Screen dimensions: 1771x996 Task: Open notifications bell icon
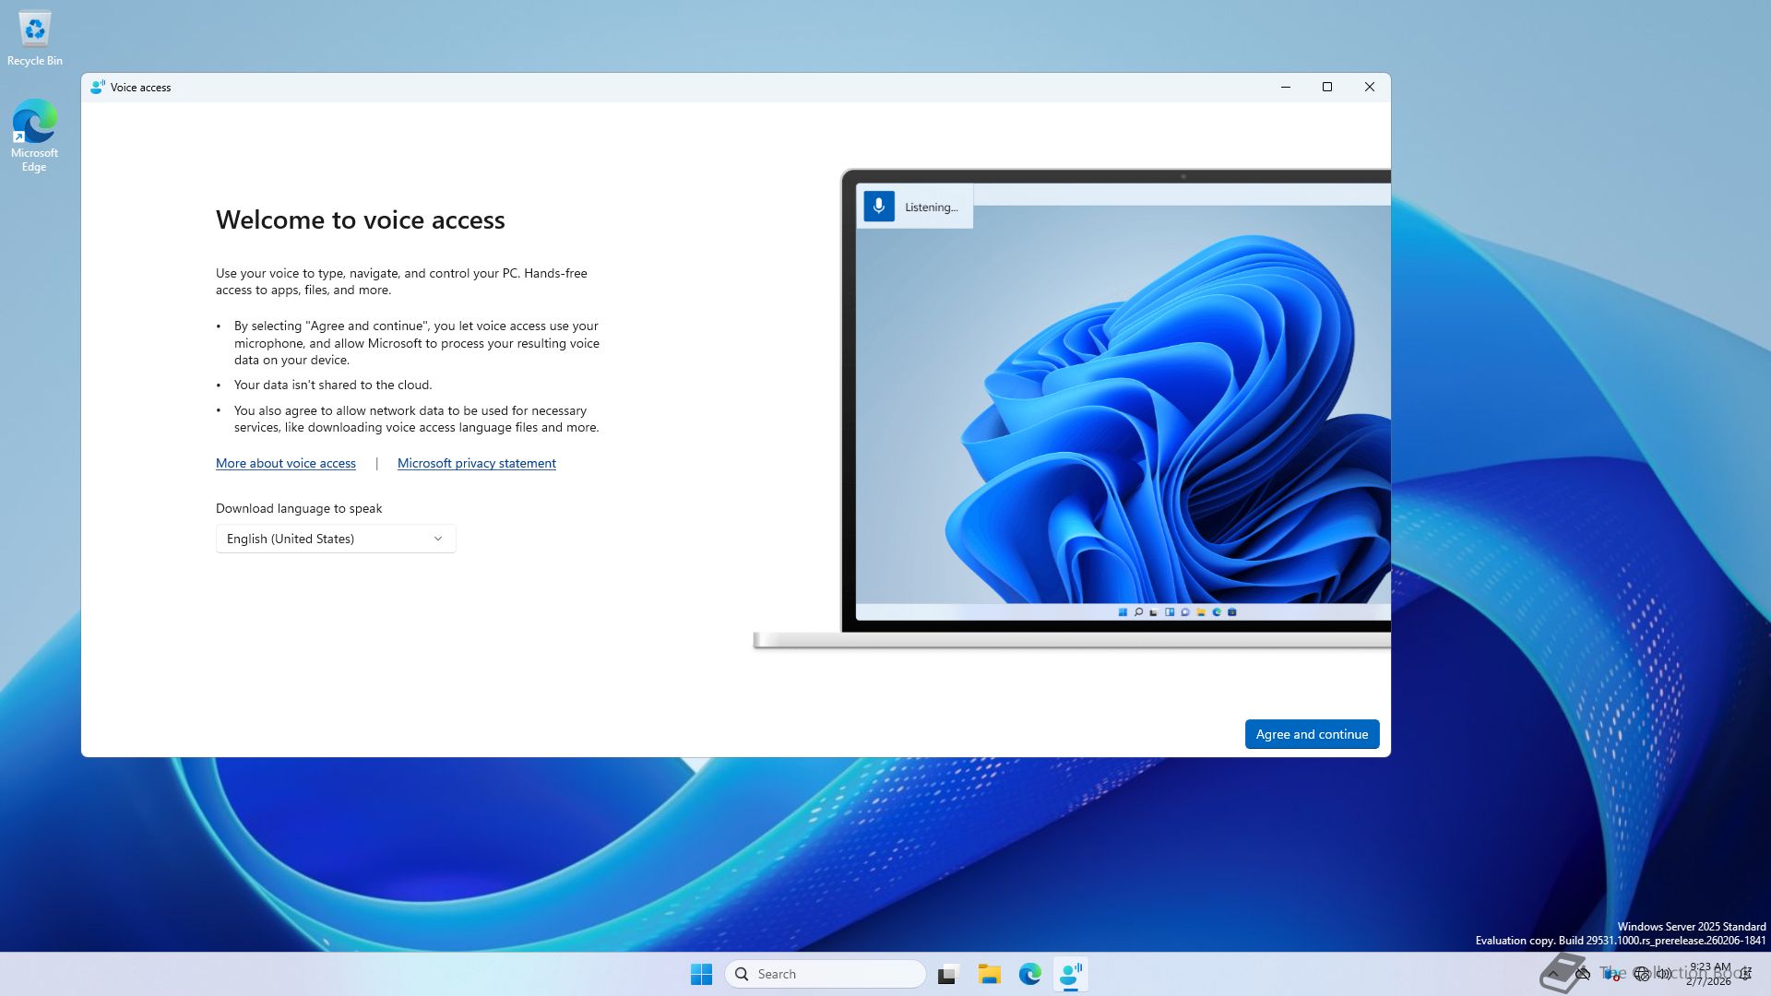pos(1746,974)
